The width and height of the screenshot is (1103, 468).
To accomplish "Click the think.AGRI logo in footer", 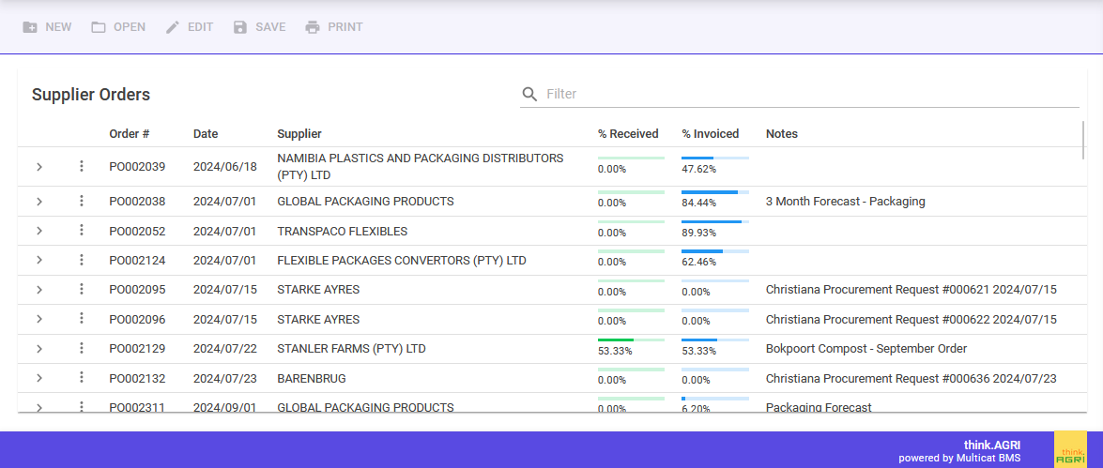I will pyautogui.click(x=1070, y=449).
